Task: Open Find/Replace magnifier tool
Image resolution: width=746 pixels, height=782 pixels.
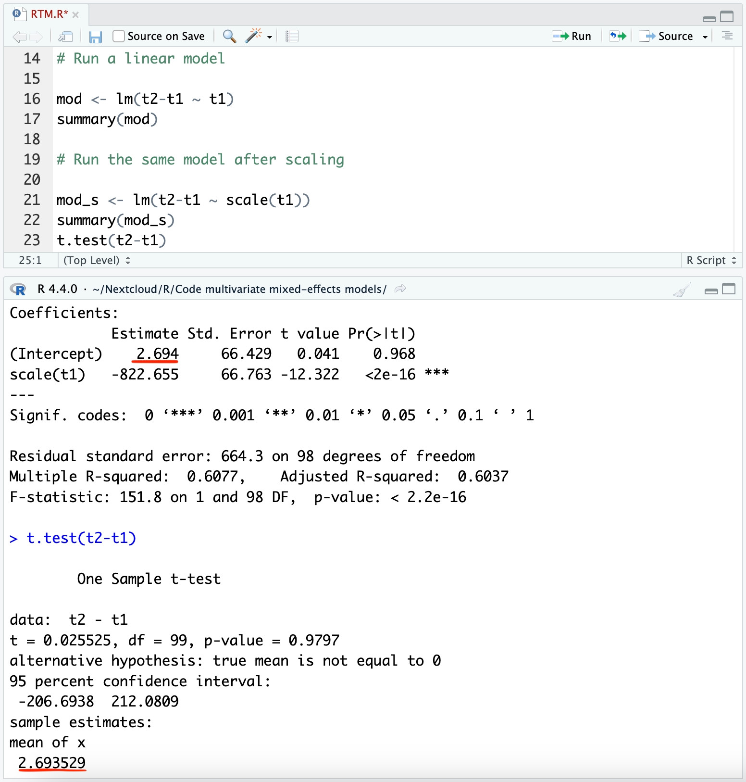Action: [230, 36]
